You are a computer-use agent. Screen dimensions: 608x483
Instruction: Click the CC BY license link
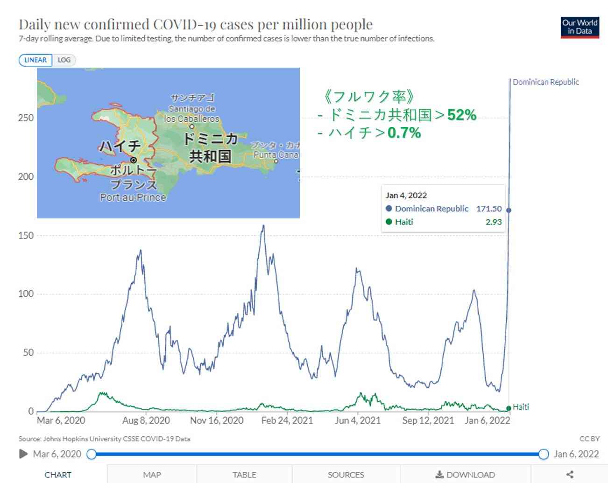pyautogui.click(x=589, y=439)
